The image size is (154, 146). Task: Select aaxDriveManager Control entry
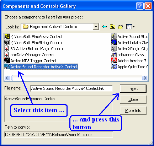[x=29, y=55]
